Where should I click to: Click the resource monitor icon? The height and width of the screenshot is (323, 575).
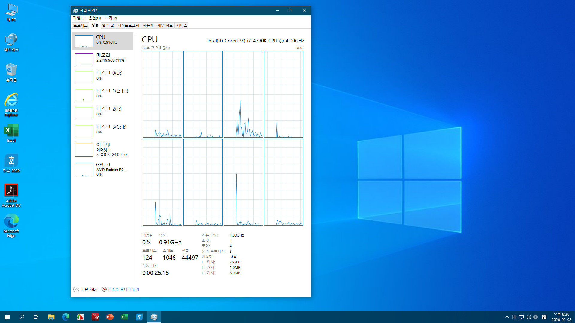pyautogui.click(x=104, y=289)
